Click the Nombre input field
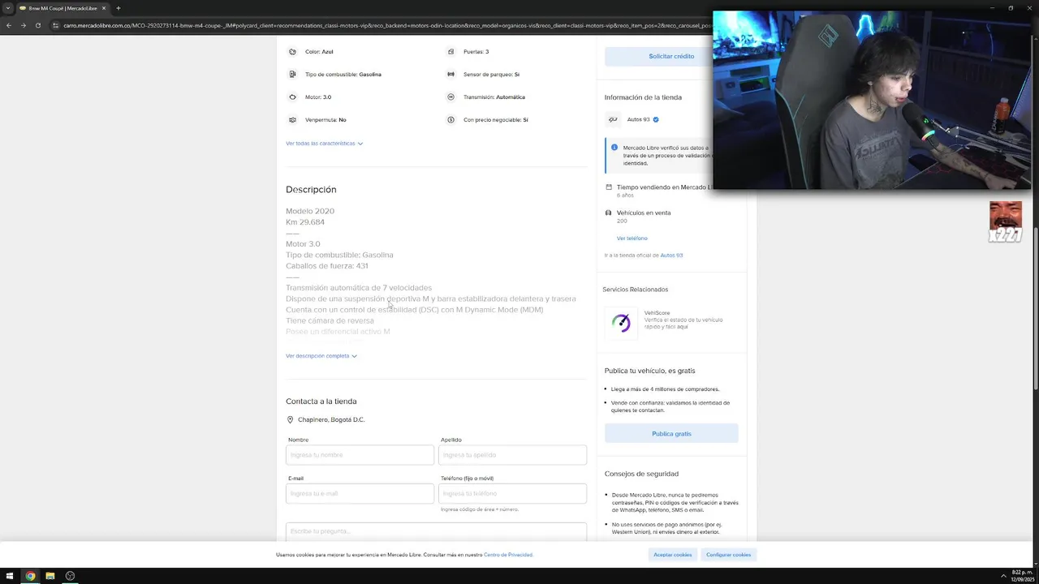The image size is (1039, 584). coord(360,455)
